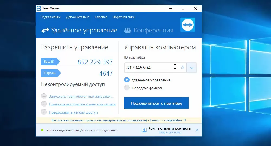Click your ID value 852 229 397
This screenshot has height=146, width=271.
click(x=95, y=62)
